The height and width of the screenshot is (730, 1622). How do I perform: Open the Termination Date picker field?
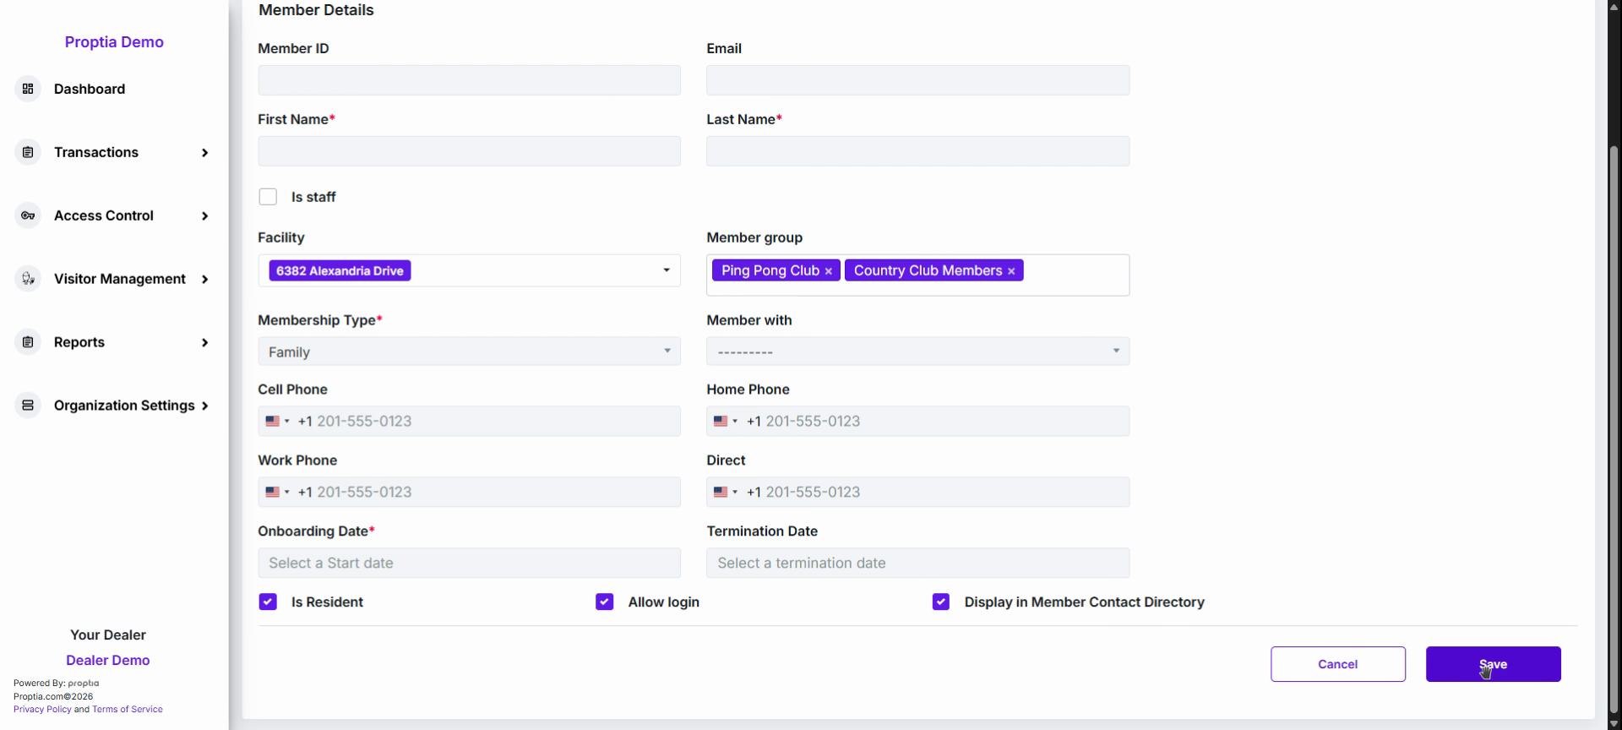(x=917, y=563)
